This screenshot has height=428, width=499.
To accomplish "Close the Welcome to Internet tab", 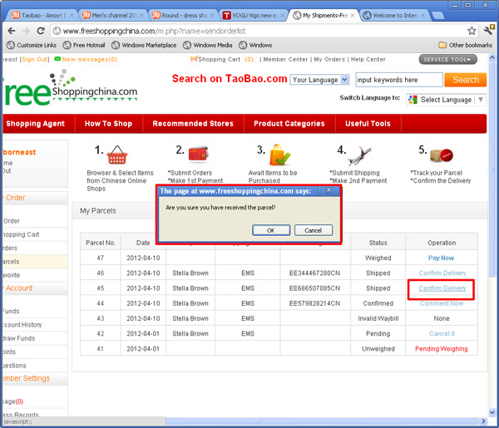I will (422, 15).
